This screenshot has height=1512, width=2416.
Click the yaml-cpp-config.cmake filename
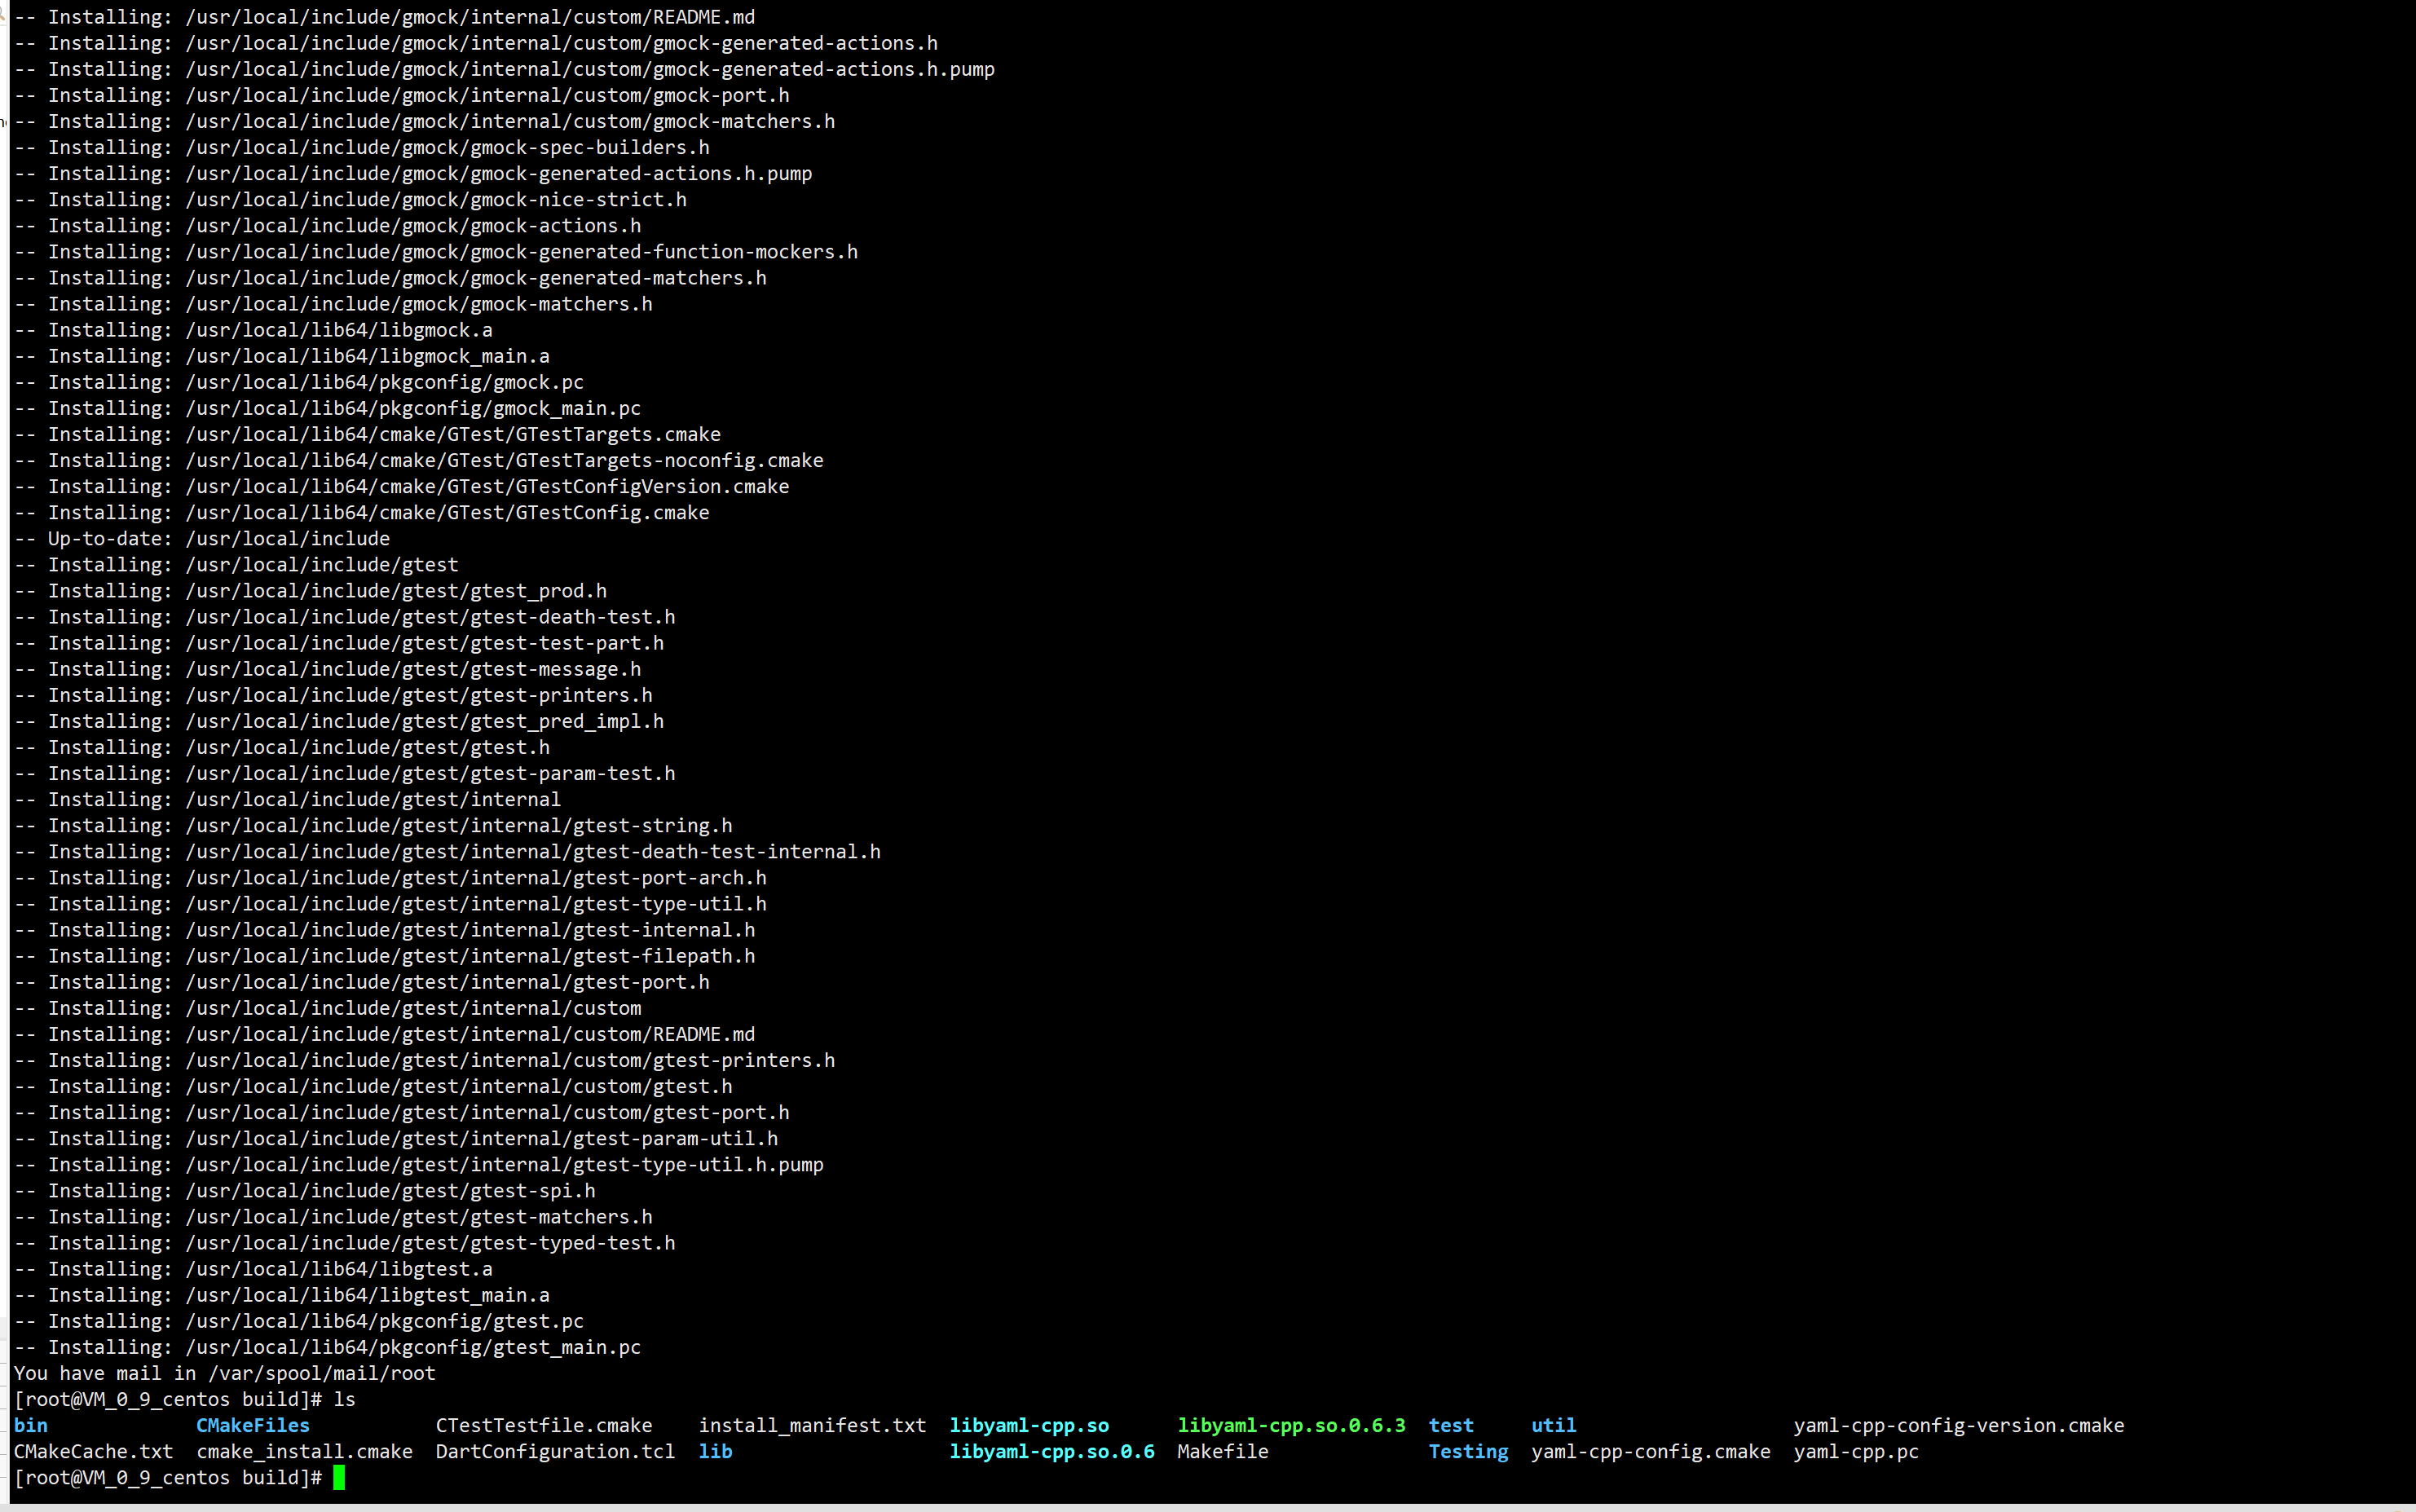1650,1451
